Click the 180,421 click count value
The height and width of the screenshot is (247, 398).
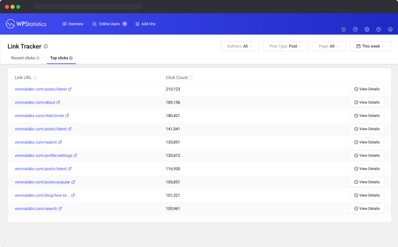tap(173, 115)
